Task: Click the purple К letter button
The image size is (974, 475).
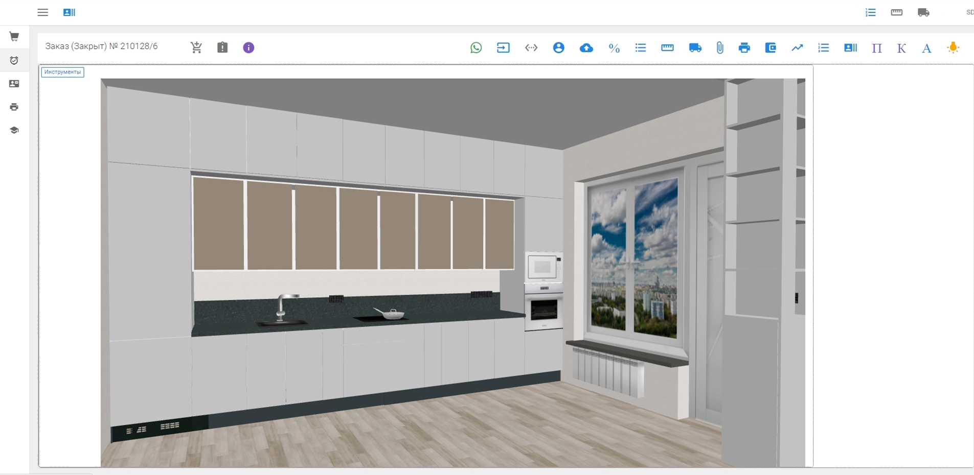Action: click(901, 48)
